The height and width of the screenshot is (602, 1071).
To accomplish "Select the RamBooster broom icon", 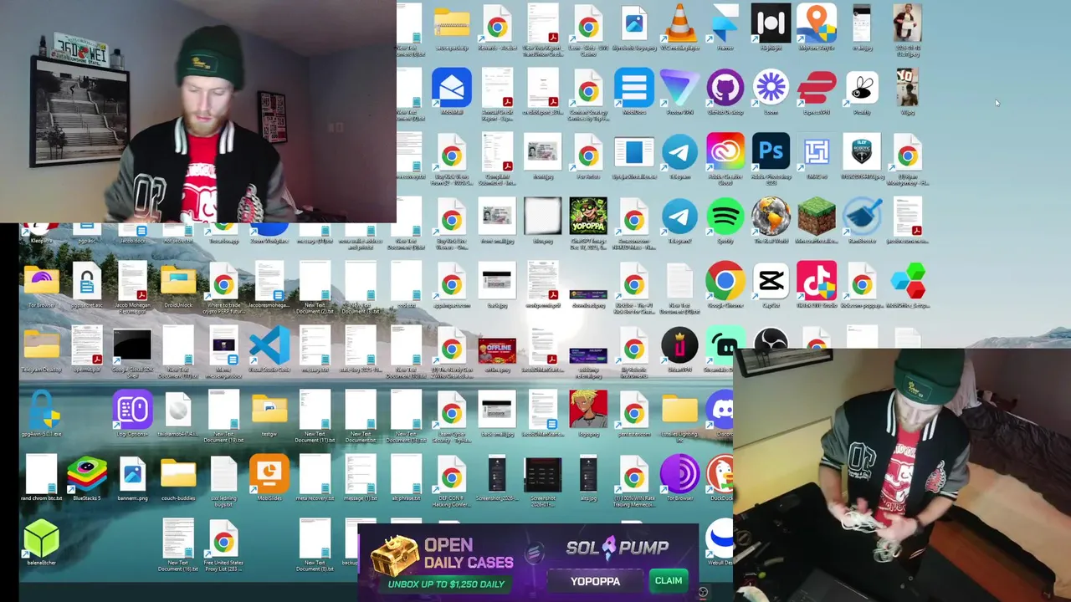I will tap(862, 217).
